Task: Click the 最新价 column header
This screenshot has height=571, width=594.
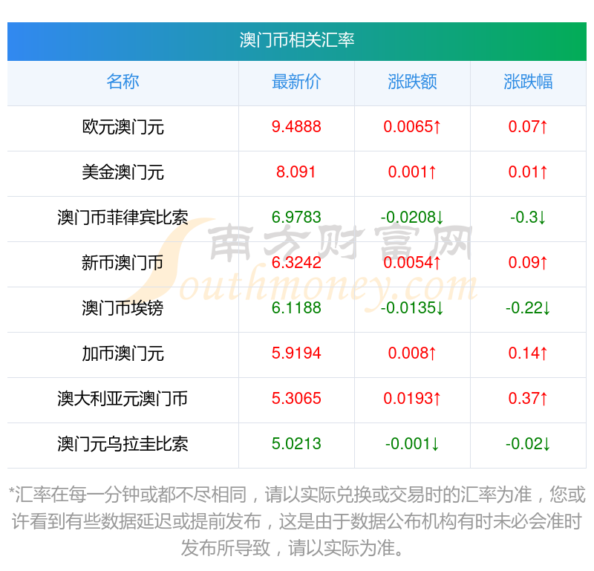Action: [296, 82]
